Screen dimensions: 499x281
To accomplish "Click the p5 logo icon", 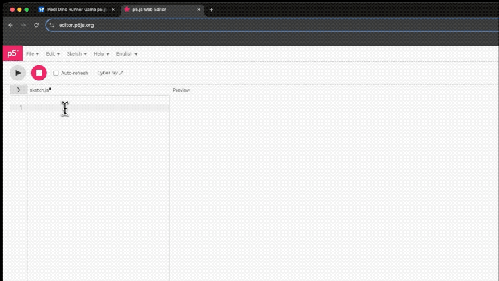I will coord(12,53).
